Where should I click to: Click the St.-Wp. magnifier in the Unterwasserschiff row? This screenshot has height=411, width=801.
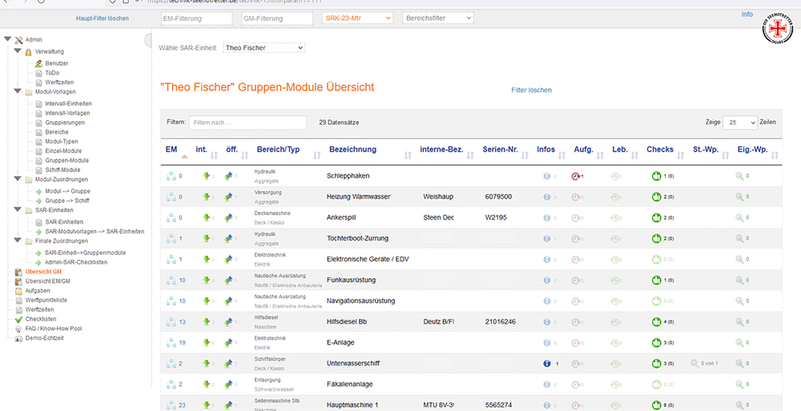tap(694, 364)
